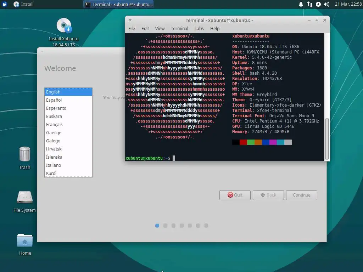This screenshot has width=363, height=272.
Task: Click the Welcome heading in the installer
Action: tap(60, 68)
